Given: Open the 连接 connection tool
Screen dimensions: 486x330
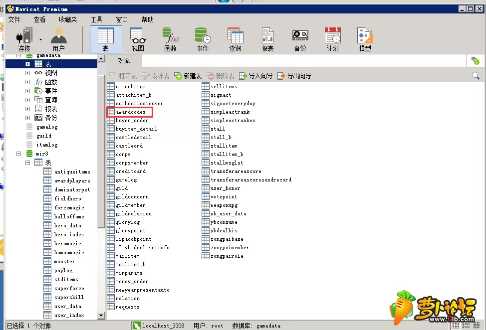Looking at the screenshot, I should click(24, 39).
